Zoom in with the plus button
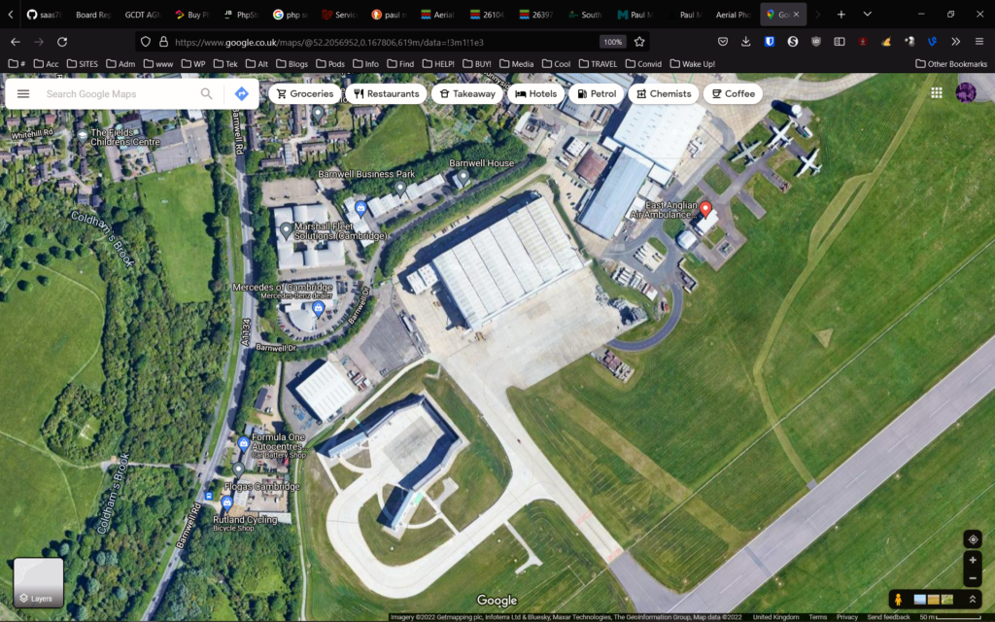The height and width of the screenshot is (622, 995). pos(973,561)
